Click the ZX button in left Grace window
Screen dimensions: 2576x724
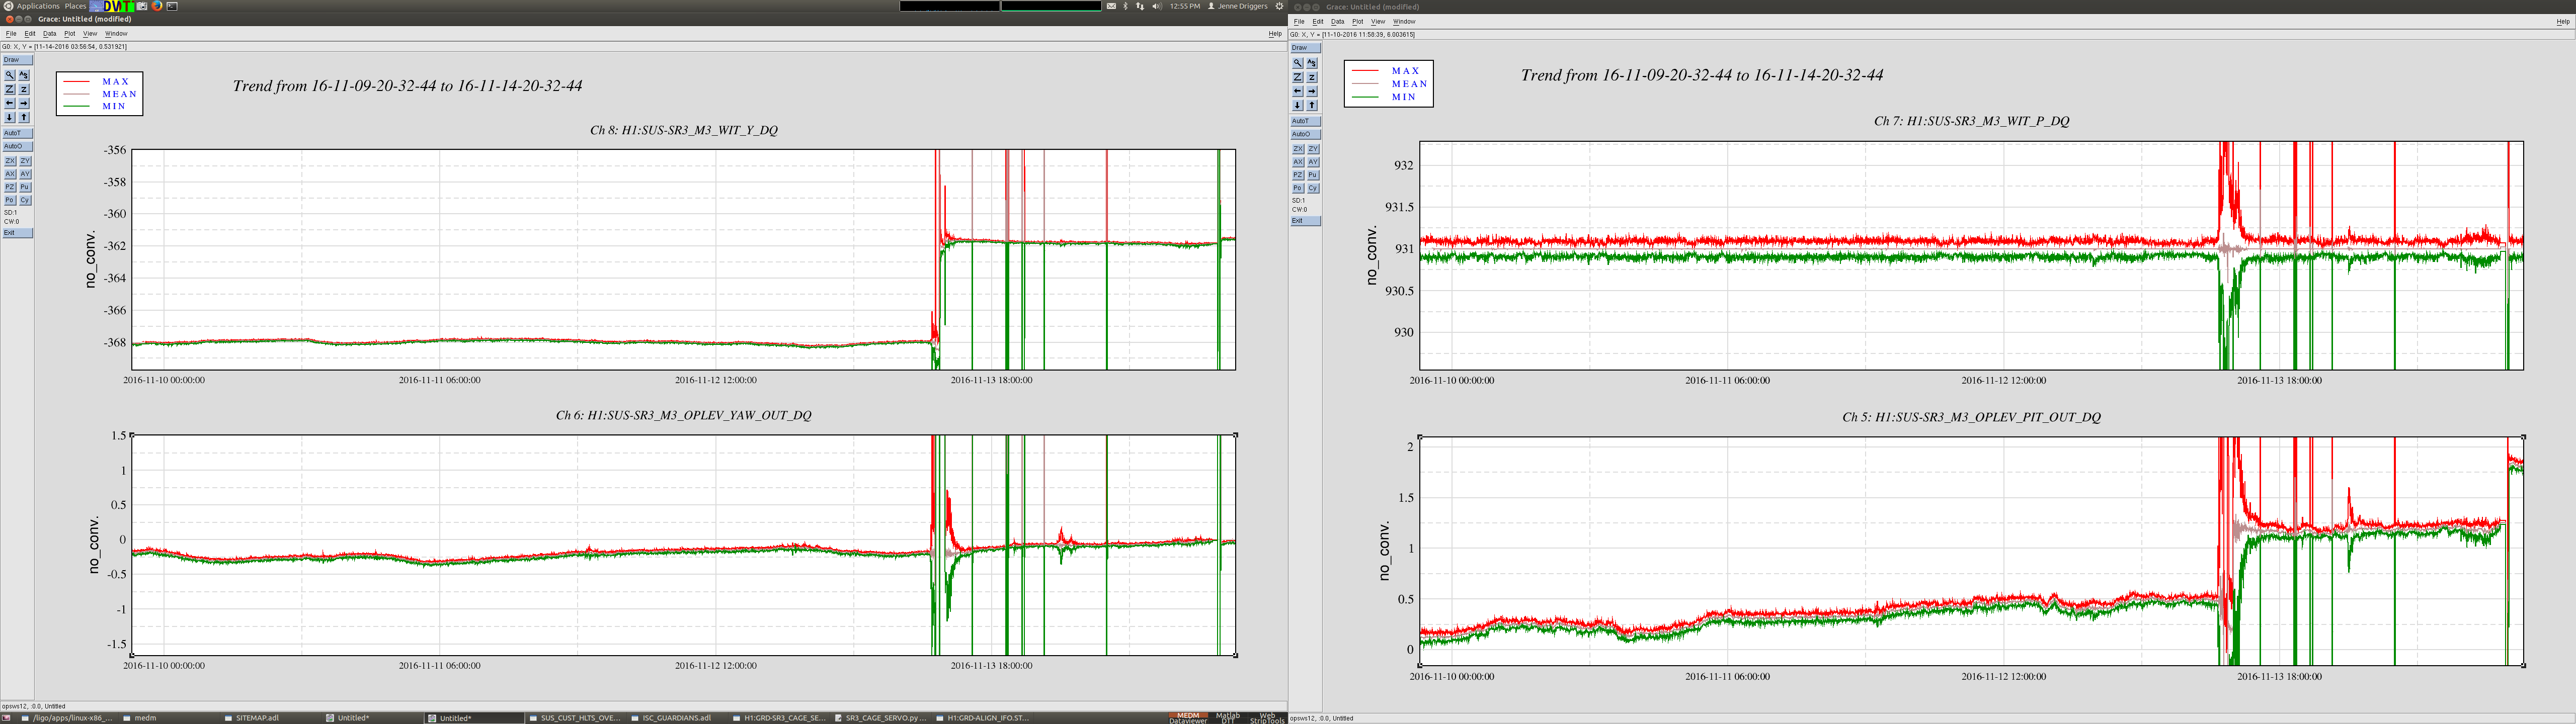(10, 161)
